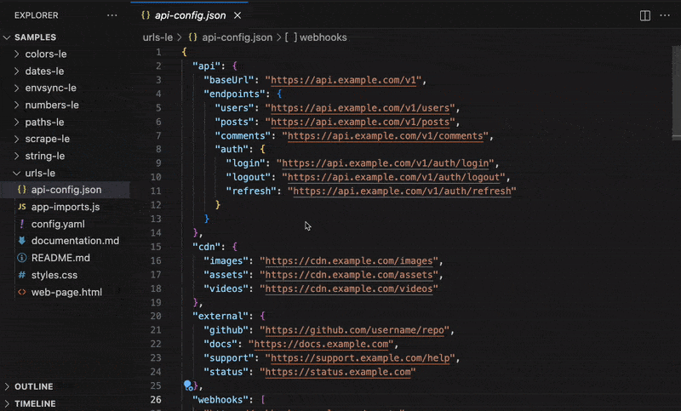The image size is (681, 411).
Task: Expand the string-le folder
Action: tap(16, 156)
